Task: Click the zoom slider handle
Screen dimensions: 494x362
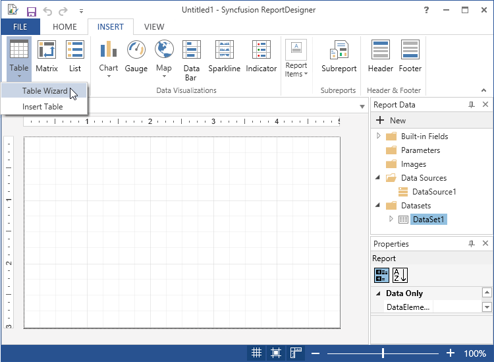Action: point(383,353)
